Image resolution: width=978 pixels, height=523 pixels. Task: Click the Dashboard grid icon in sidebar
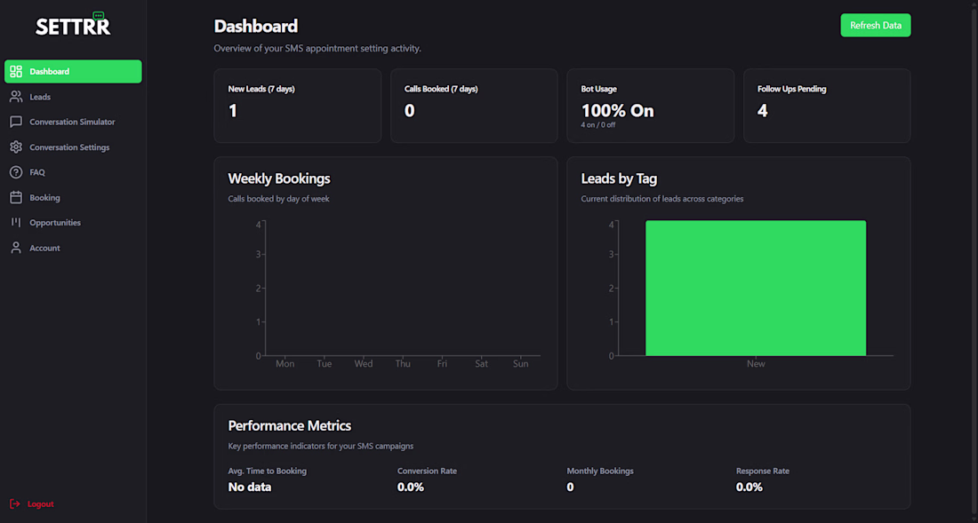16,72
